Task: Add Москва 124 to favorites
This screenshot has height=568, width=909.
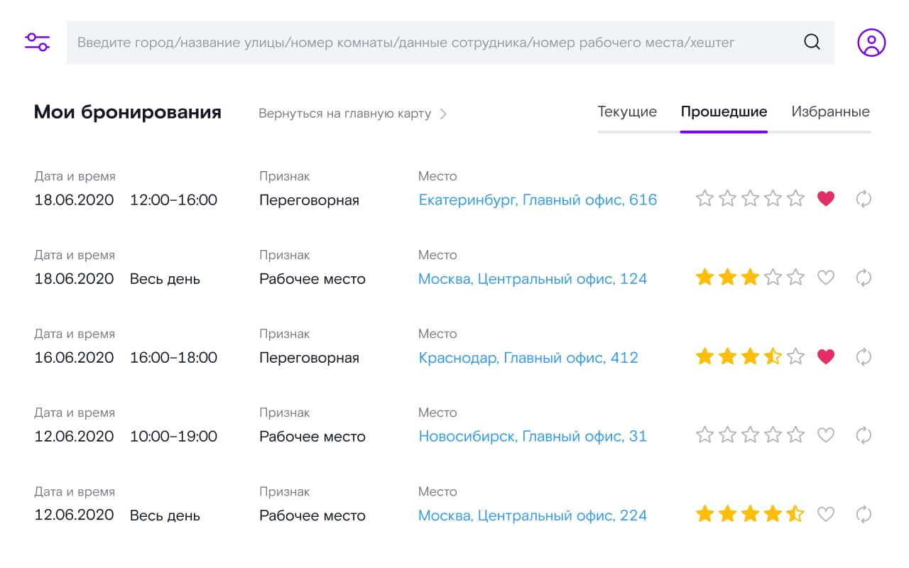Action: [x=825, y=278]
